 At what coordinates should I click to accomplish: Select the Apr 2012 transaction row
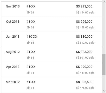[x=52, y=70]
